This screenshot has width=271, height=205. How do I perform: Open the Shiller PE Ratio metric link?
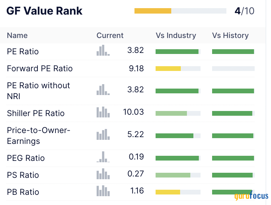[x=36, y=113]
